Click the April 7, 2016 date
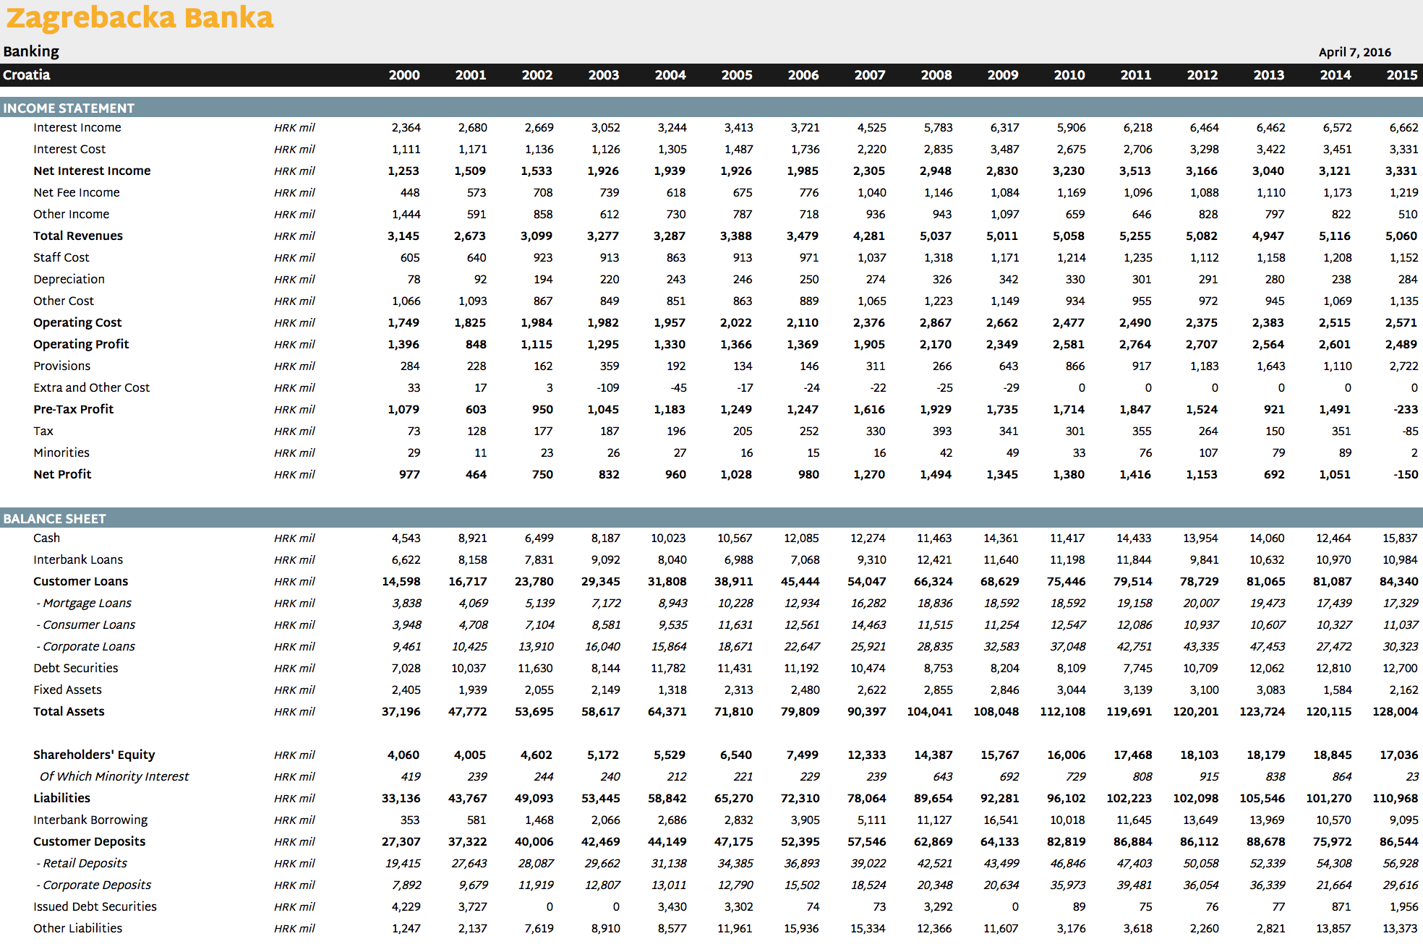This screenshot has height=944, width=1423. pyautogui.click(x=1354, y=52)
